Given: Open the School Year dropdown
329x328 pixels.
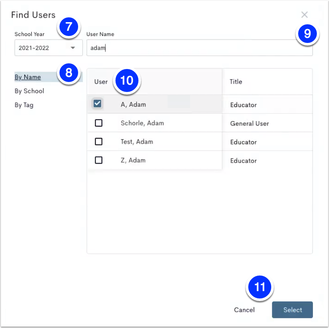Looking at the screenshot, I should click(x=49, y=48).
